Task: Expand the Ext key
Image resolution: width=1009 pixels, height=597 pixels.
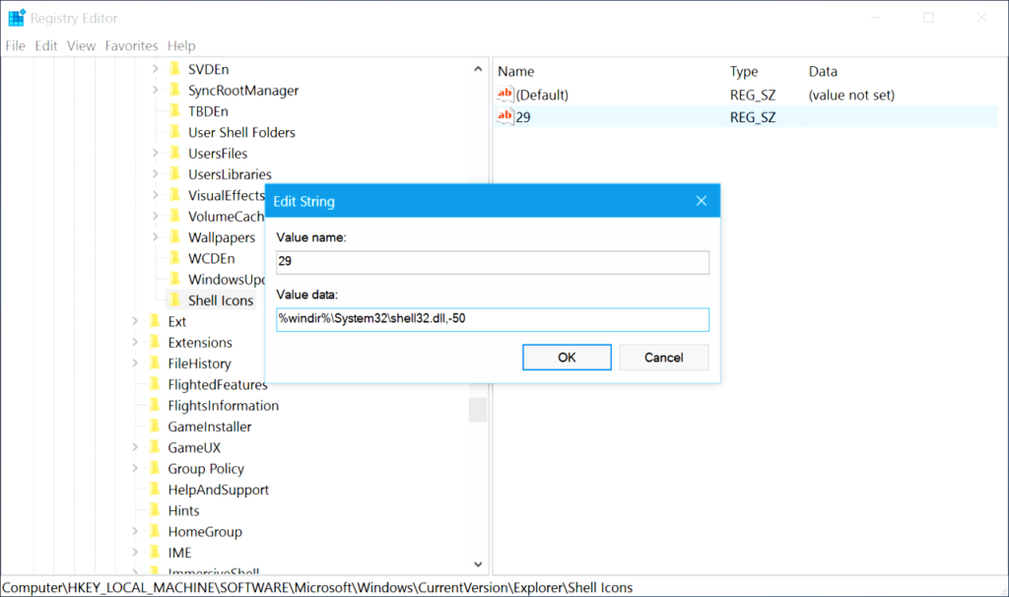Action: pyautogui.click(x=135, y=321)
